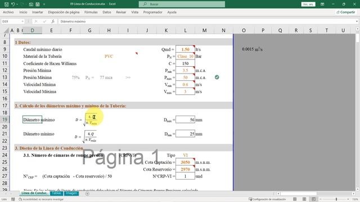Click the Clase 10 pressure class cell
The image size is (360, 202).
(x=185, y=56)
